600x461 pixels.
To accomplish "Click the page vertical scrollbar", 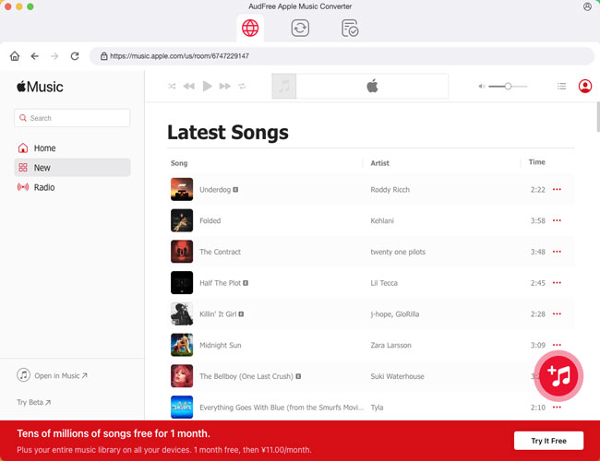I will coord(598,117).
